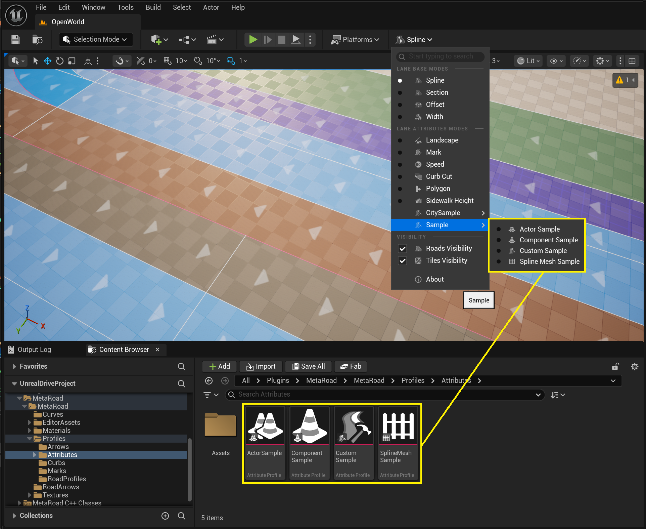Select the Landscape attribute mode

[x=440, y=140]
